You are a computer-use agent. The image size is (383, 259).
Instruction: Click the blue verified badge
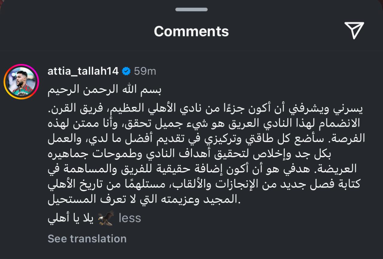point(127,71)
